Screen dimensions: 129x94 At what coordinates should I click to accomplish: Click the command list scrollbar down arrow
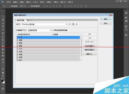(81, 60)
